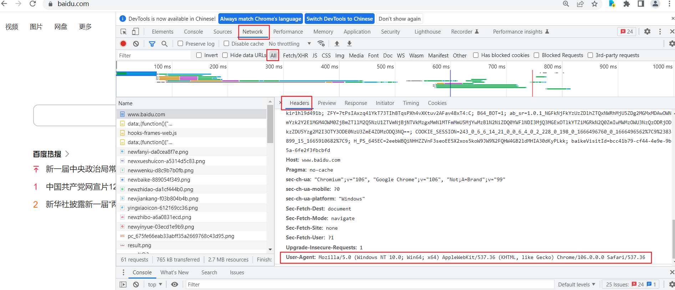This screenshot has height=290, width=675.
Task: Clear the network log
Action: coord(136,44)
